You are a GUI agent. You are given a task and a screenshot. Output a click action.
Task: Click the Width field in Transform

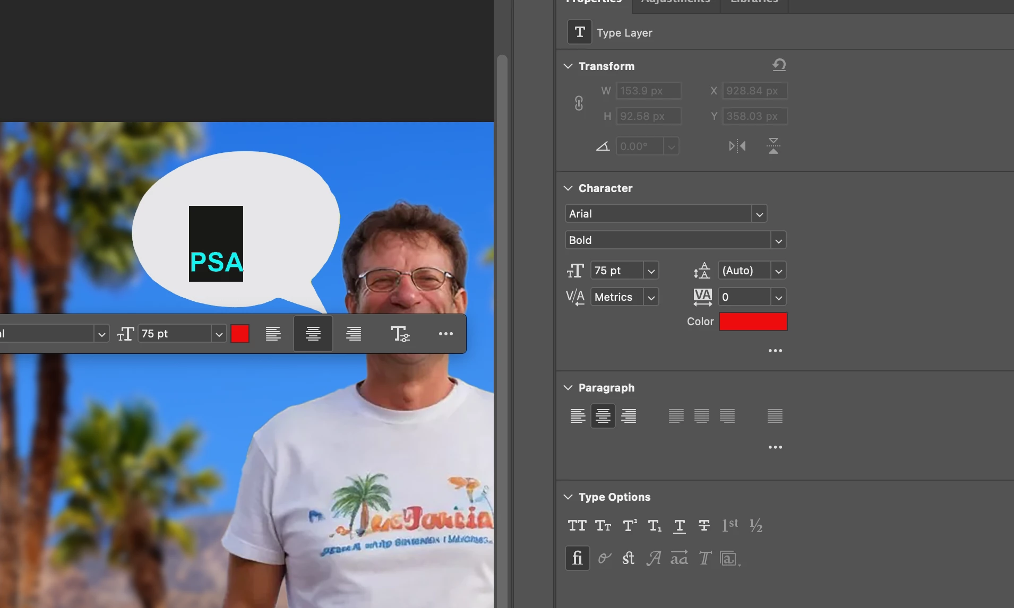(x=649, y=91)
